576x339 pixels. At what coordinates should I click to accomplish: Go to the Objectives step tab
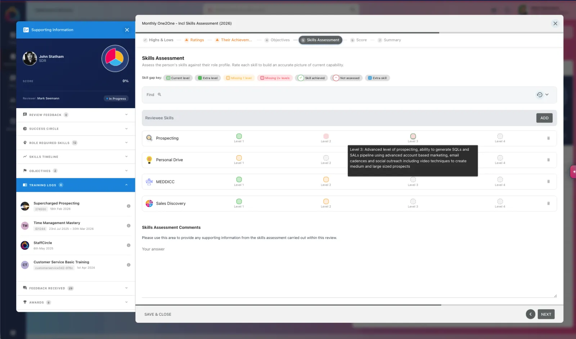tap(277, 40)
